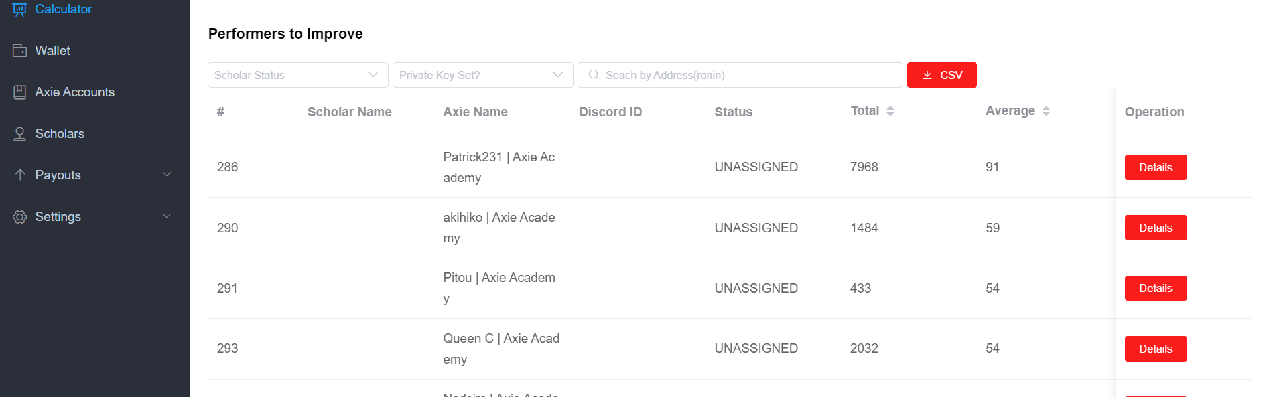Expand the Settings submenu chevron
The height and width of the screenshot is (397, 1269).
pos(167,216)
